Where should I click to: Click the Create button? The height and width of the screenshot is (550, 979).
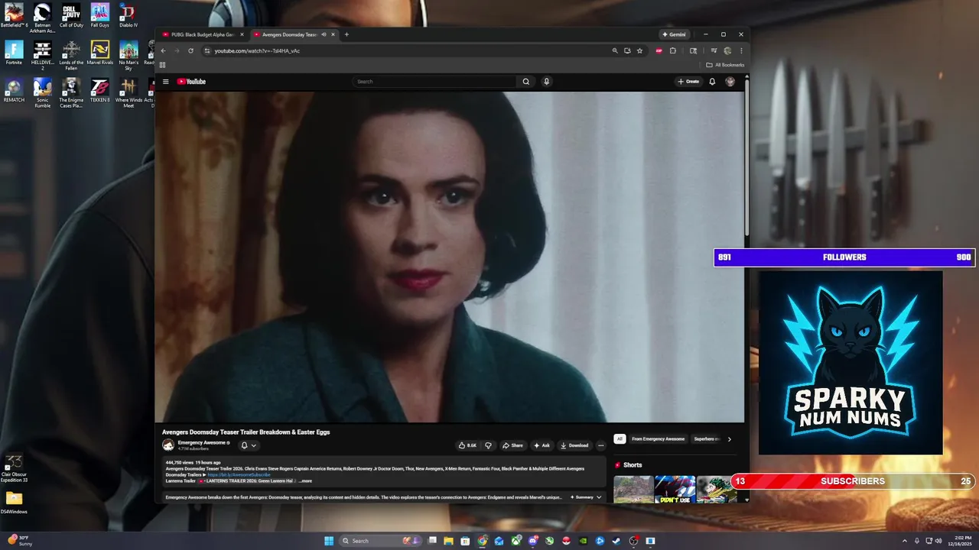[x=688, y=82]
